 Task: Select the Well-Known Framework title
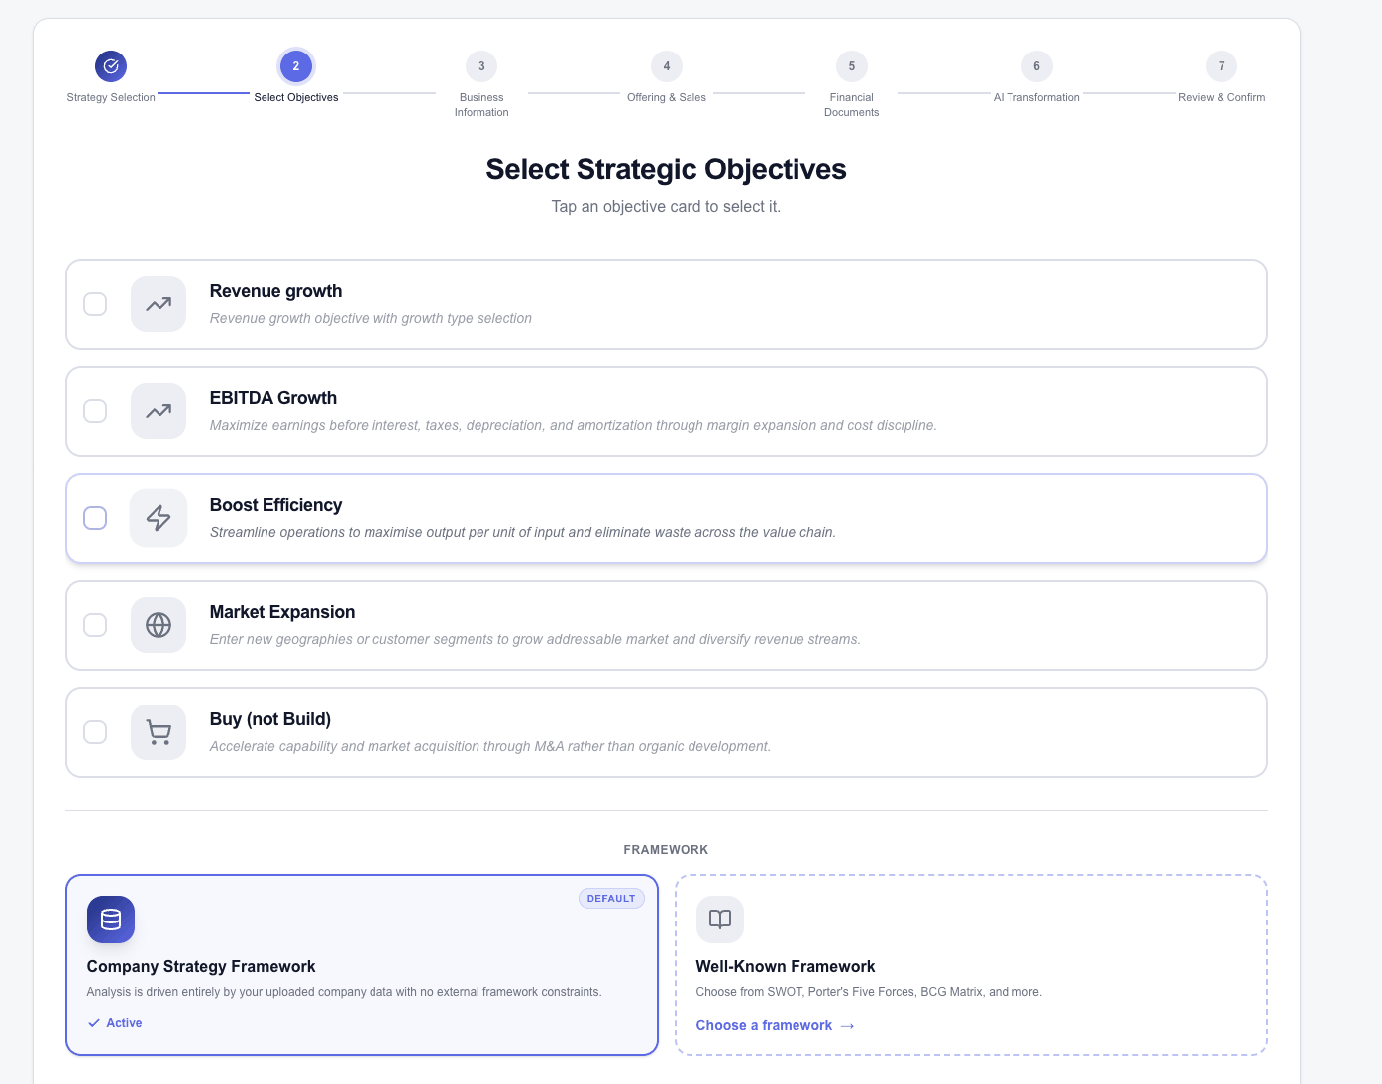786,966
